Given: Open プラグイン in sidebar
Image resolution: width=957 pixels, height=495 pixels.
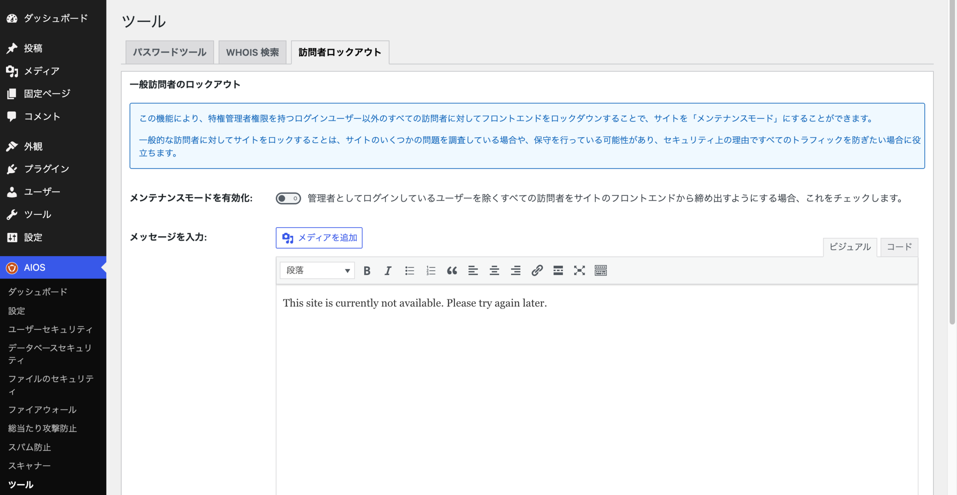Looking at the screenshot, I should tap(53, 169).
